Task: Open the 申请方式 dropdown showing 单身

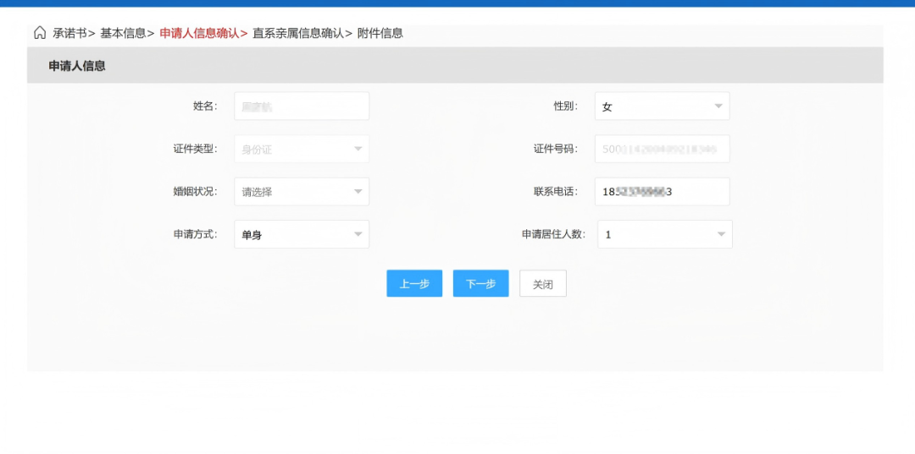Action: coord(302,234)
